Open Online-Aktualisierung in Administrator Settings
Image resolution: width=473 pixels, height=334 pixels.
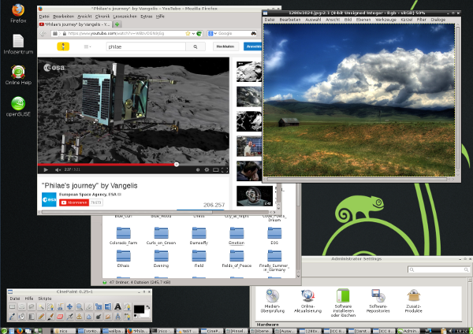[307, 301]
